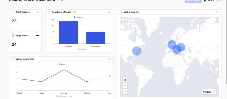Screen dimensions: 227x99
Task: Toggle check circle on Total Visitors widget
Action: [13, 12]
